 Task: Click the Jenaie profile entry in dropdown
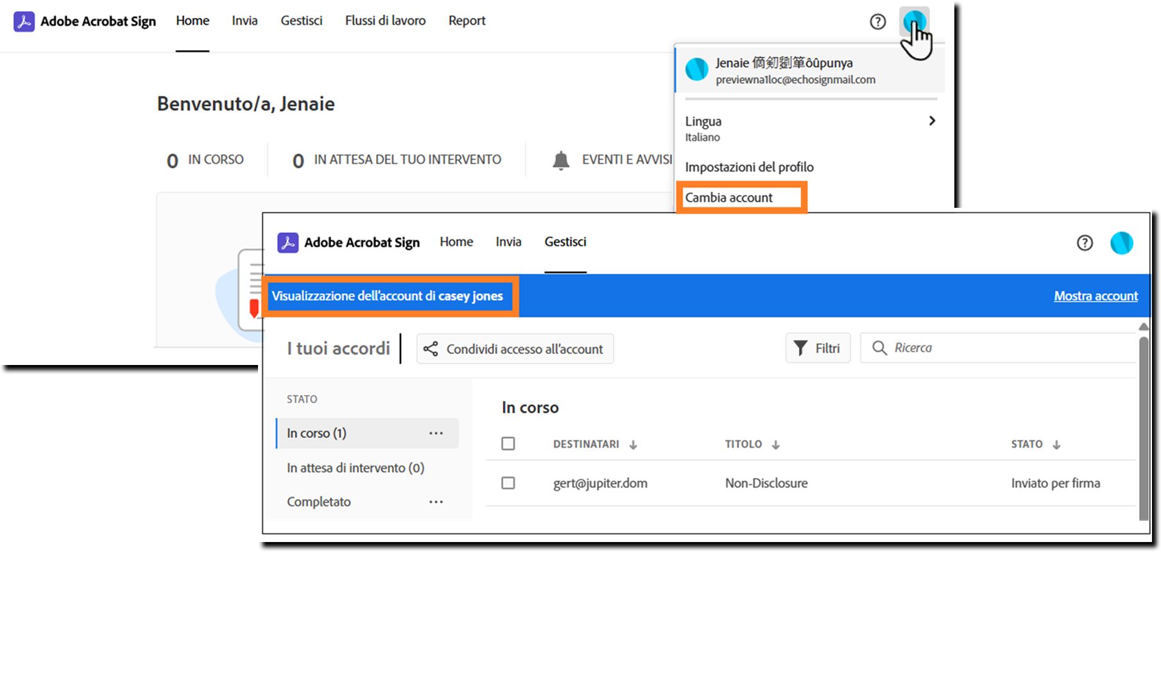coord(810,70)
